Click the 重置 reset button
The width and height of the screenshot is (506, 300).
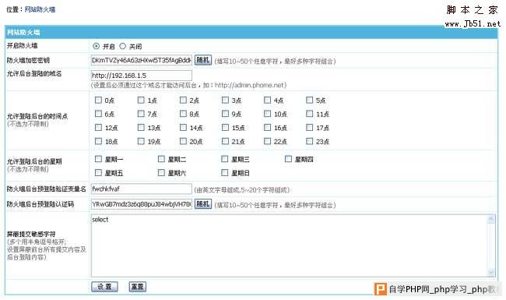(138, 287)
